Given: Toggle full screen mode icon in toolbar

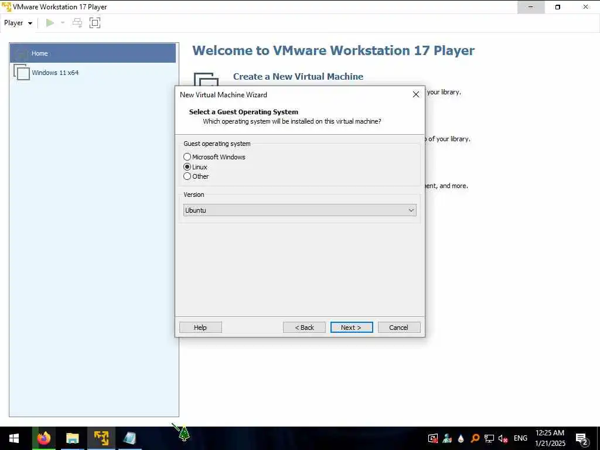Looking at the screenshot, I should (95, 23).
